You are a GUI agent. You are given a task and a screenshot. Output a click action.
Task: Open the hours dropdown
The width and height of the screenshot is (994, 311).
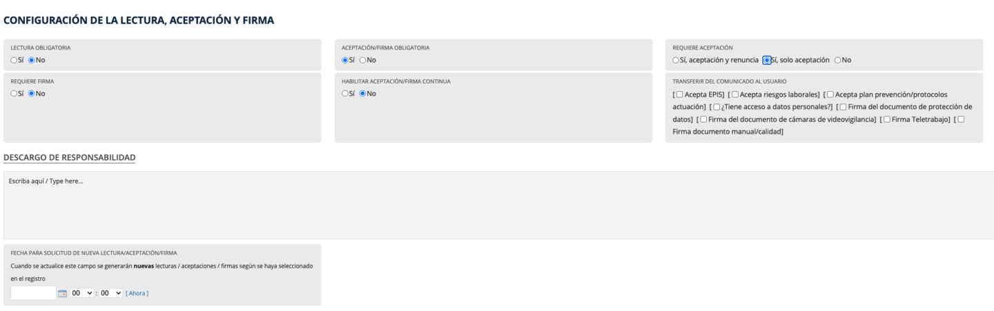point(81,293)
